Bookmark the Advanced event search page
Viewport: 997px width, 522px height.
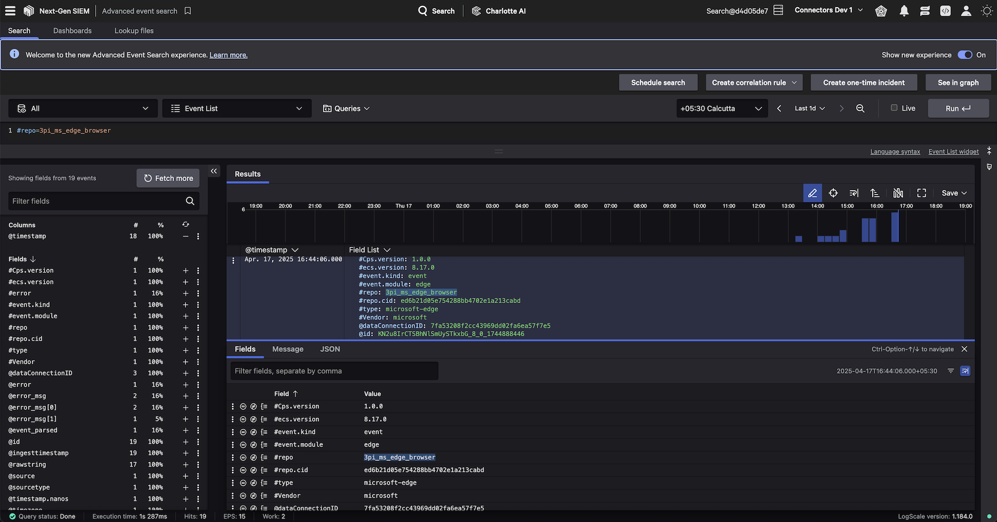point(188,11)
